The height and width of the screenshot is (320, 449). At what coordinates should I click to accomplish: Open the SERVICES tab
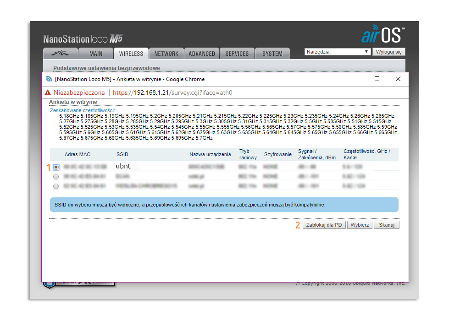tap(237, 54)
